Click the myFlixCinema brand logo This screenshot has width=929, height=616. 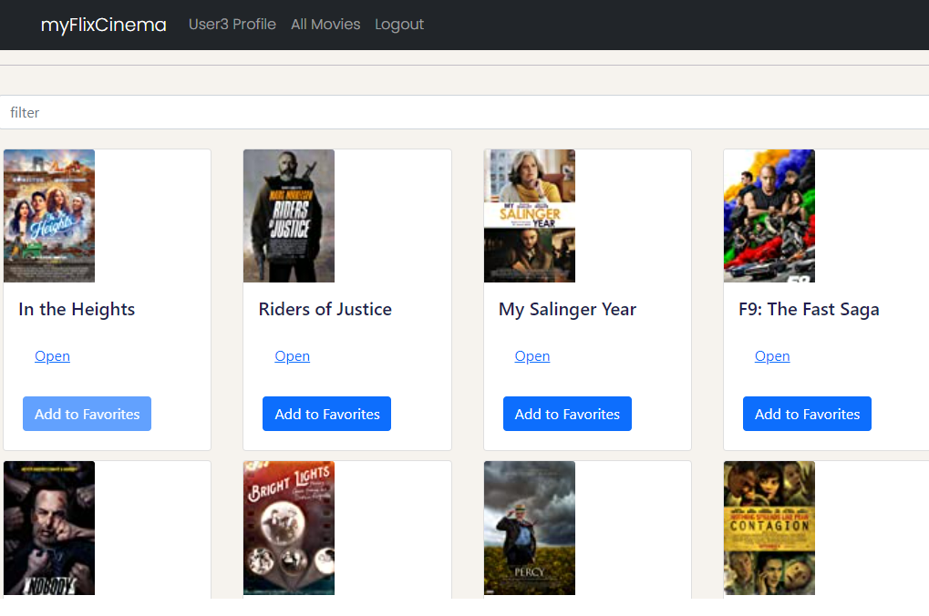[x=103, y=25]
